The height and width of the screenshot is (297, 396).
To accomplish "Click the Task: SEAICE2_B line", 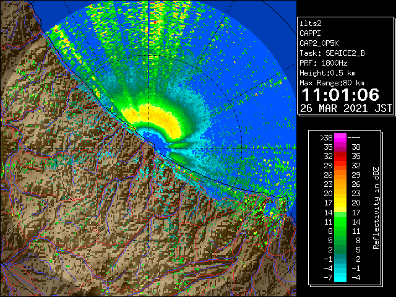I will (332, 53).
